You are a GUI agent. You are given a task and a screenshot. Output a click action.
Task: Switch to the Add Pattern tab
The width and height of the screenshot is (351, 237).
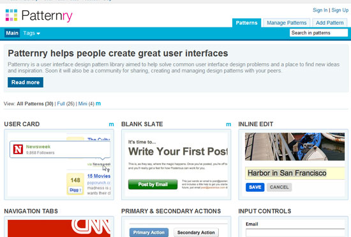329,23
